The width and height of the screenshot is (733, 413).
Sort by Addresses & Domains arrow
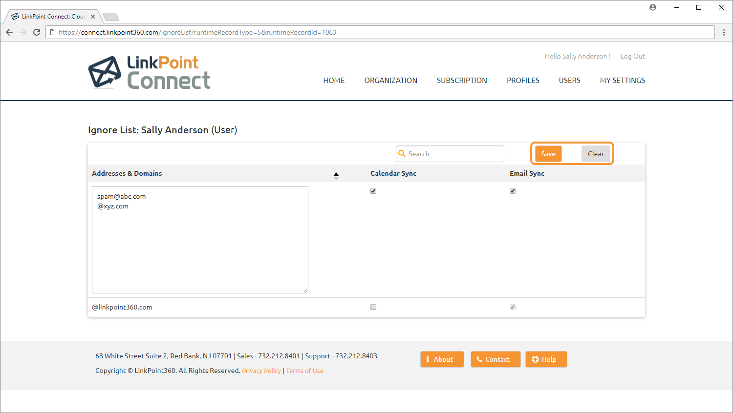click(x=336, y=176)
